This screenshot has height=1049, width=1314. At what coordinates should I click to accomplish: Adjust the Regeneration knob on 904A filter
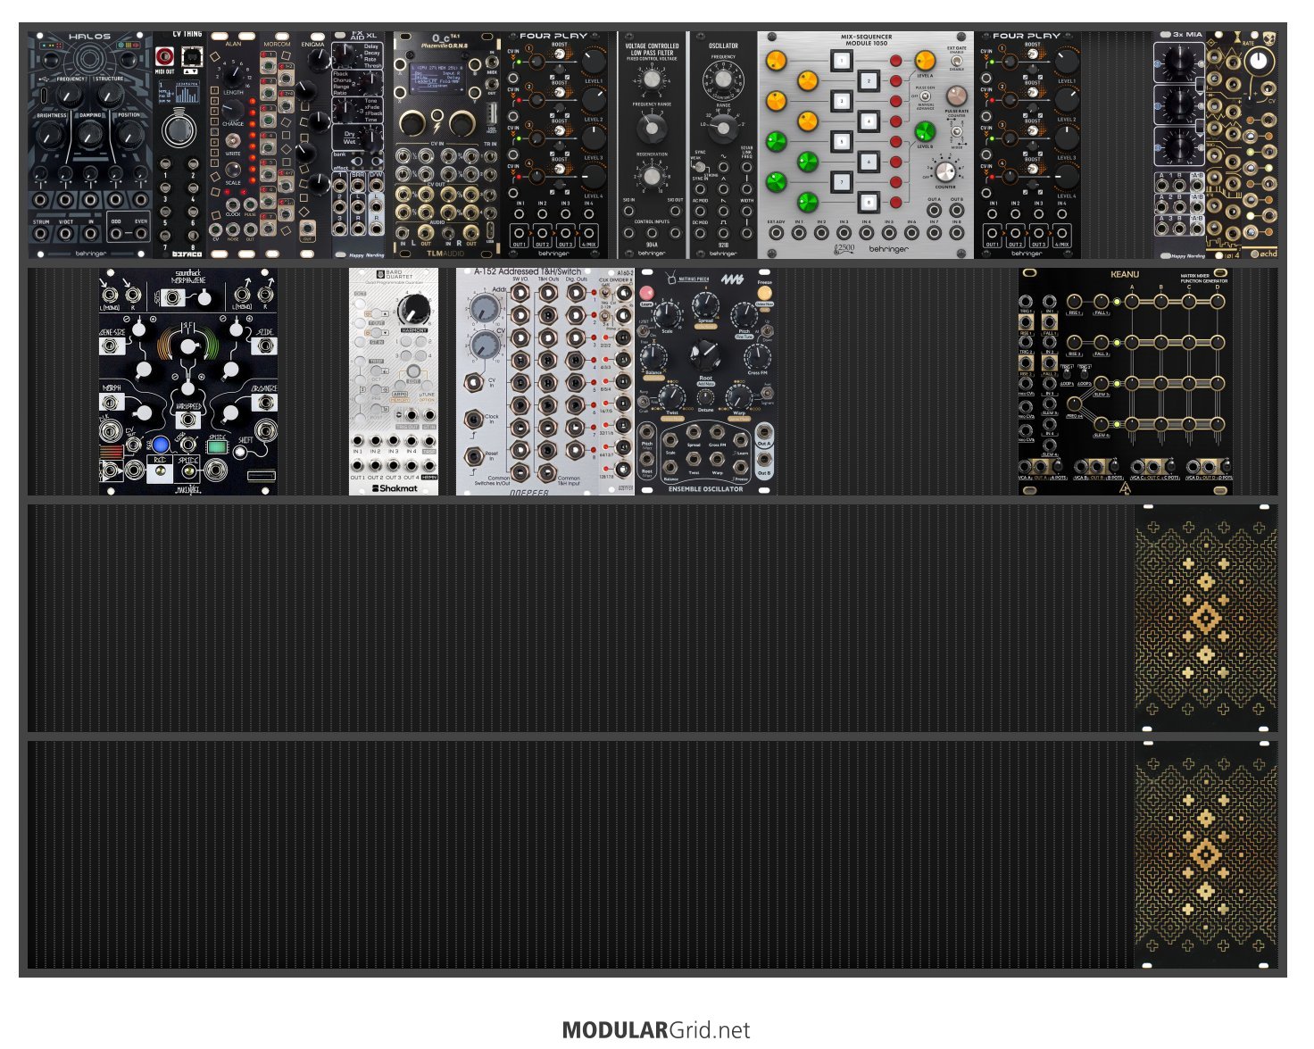[x=652, y=176]
